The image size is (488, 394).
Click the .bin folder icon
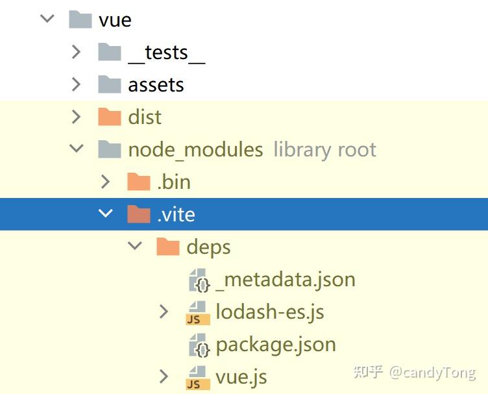pos(139,182)
